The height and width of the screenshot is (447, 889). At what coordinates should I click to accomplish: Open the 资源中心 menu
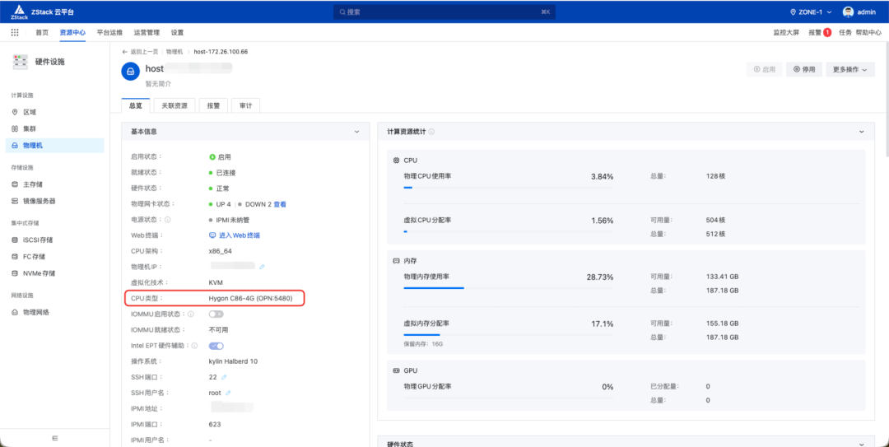click(x=72, y=33)
